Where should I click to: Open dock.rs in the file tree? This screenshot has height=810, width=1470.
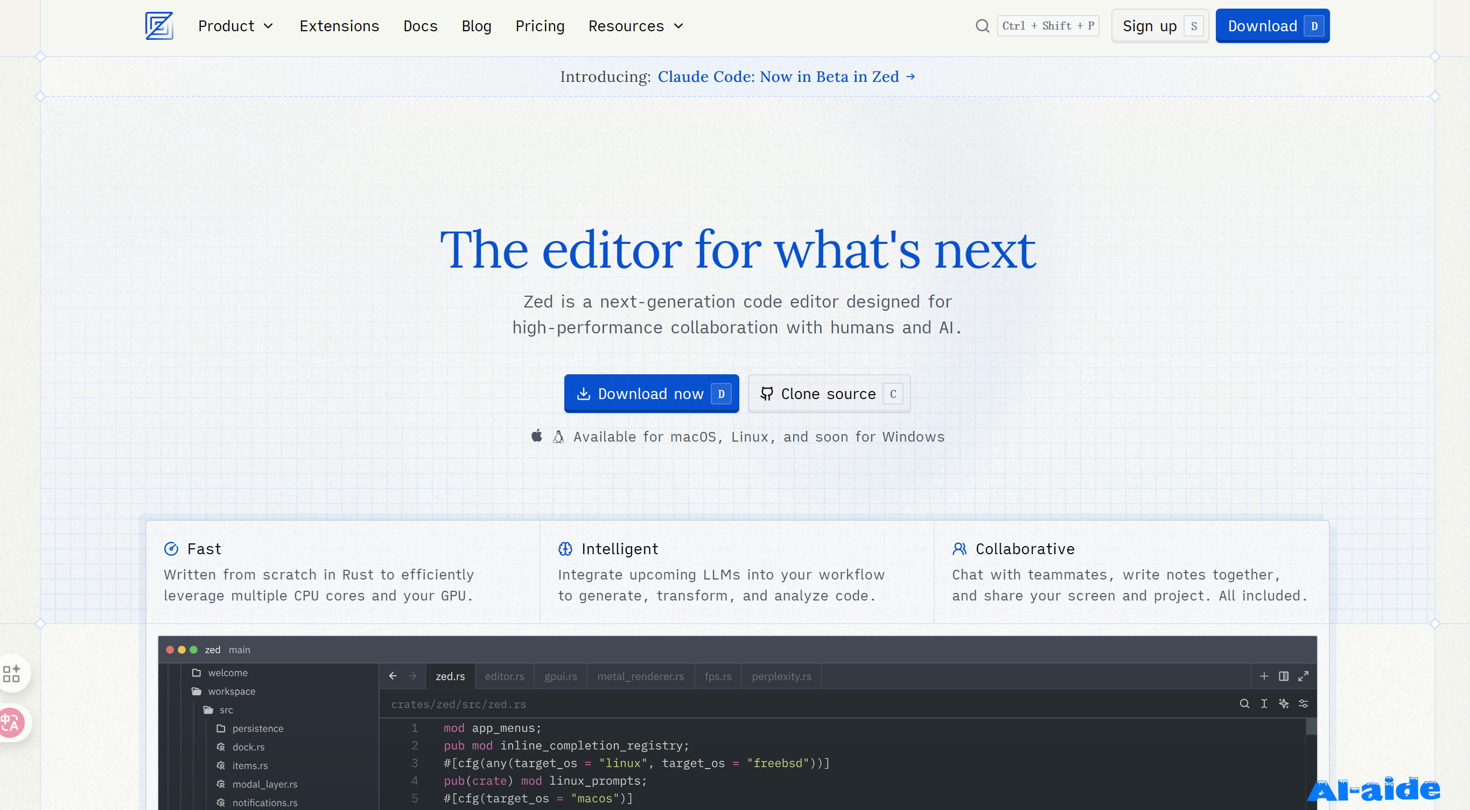(x=248, y=747)
